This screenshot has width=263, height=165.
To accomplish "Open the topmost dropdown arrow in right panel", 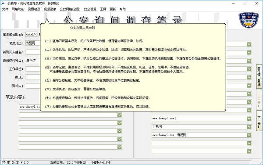I will (249, 44).
